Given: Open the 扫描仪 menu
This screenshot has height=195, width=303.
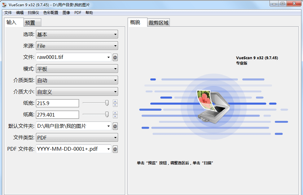Looking at the screenshot, I should click(33, 13).
